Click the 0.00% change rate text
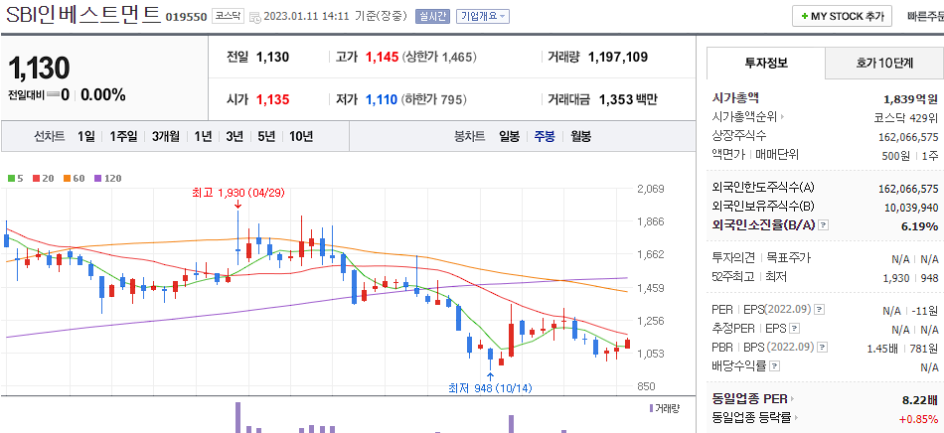 [x=103, y=95]
